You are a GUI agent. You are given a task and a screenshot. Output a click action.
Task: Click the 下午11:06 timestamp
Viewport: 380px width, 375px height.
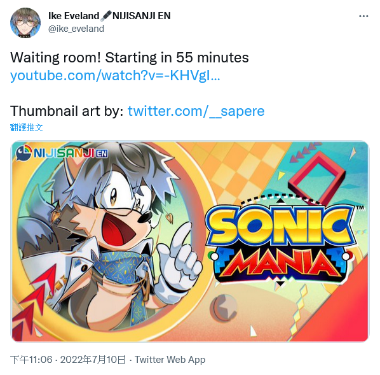31,360
